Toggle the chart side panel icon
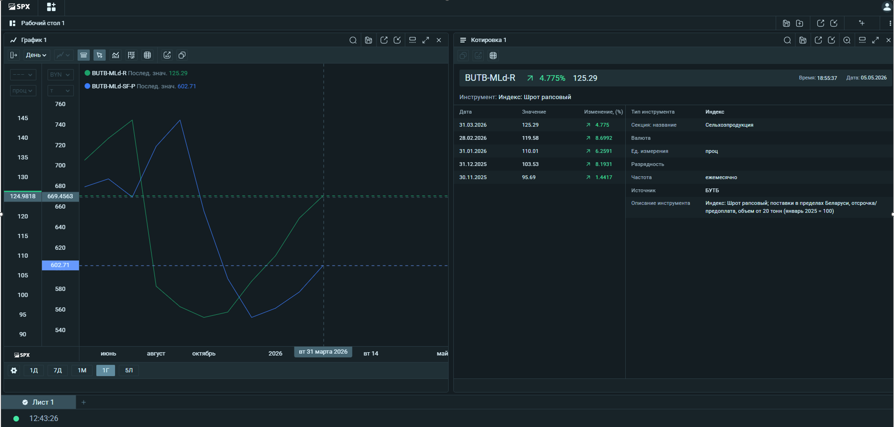 14,55
